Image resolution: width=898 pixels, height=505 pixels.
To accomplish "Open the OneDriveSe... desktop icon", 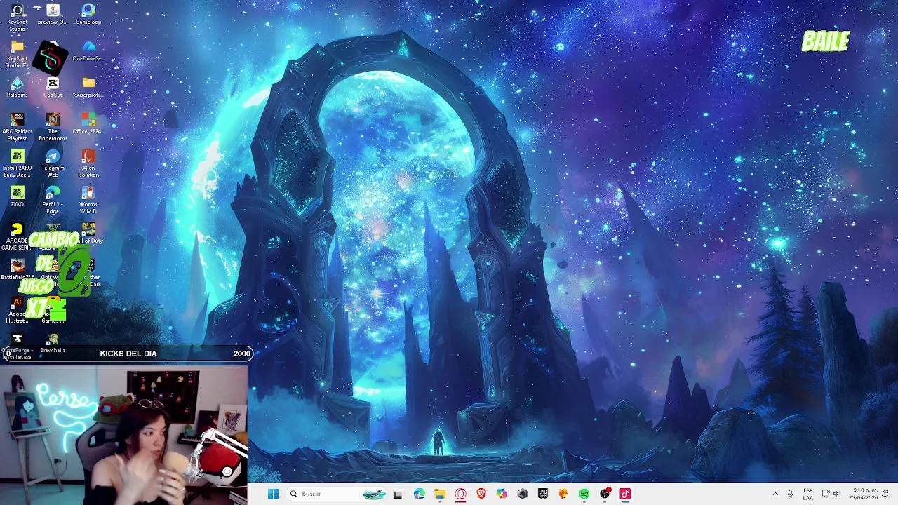I will point(88,50).
